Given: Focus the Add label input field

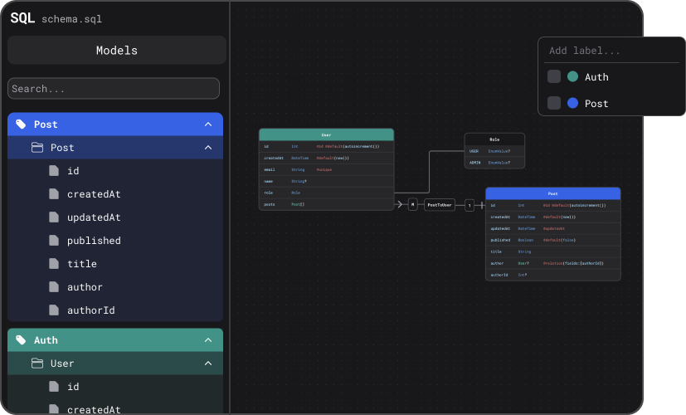Looking at the screenshot, I should click(x=611, y=51).
